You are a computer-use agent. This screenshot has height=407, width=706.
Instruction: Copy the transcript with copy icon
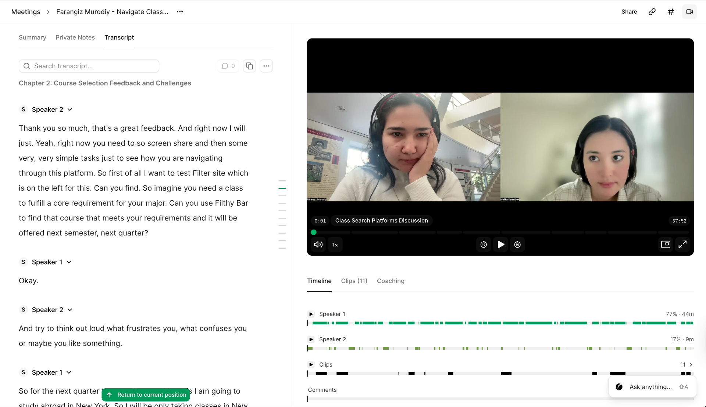point(249,66)
